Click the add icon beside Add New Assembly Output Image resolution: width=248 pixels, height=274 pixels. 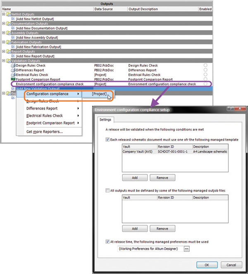[x=13, y=38]
